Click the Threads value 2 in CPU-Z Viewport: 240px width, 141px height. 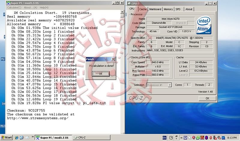point(209,85)
